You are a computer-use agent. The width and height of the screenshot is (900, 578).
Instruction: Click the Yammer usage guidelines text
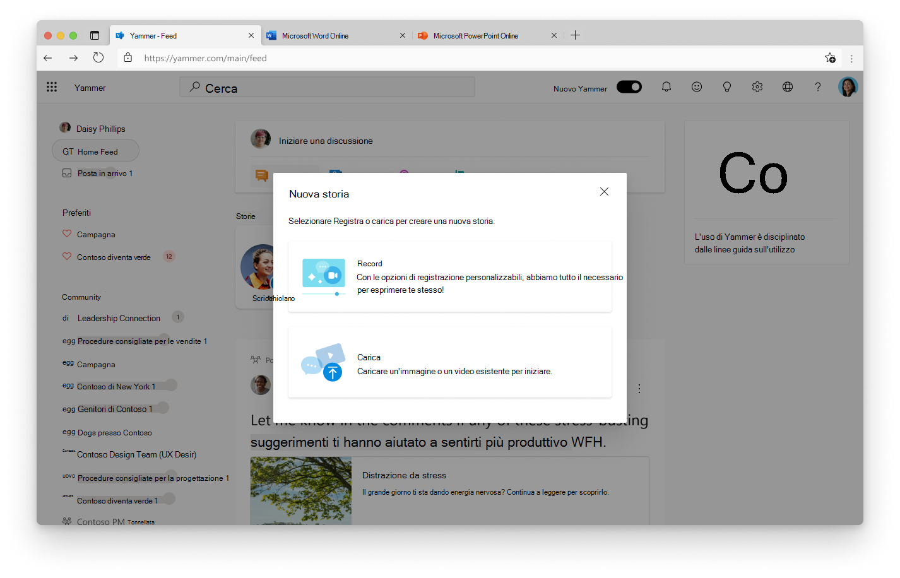click(x=750, y=244)
